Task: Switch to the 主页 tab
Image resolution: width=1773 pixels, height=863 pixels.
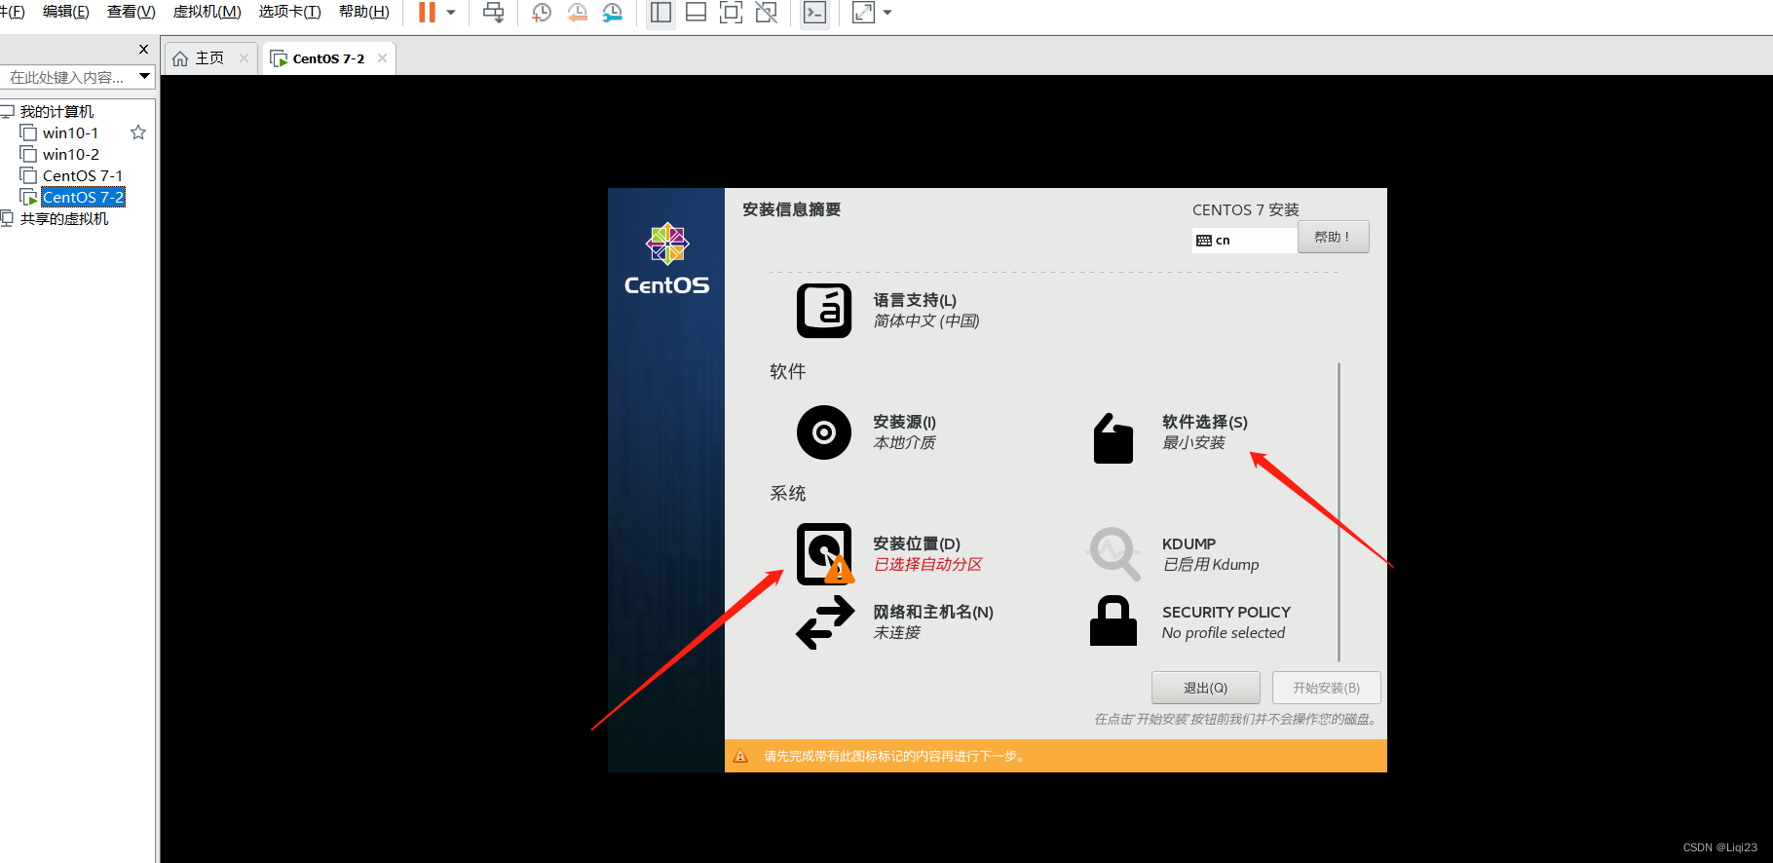Action: pyautogui.click(x=210, y=58)
